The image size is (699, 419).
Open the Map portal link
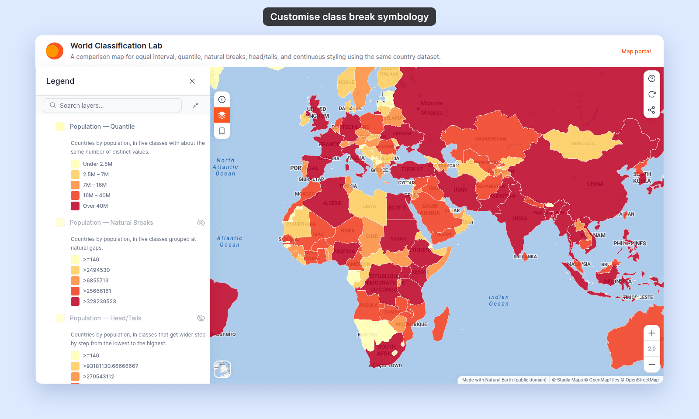click(636, 52)
